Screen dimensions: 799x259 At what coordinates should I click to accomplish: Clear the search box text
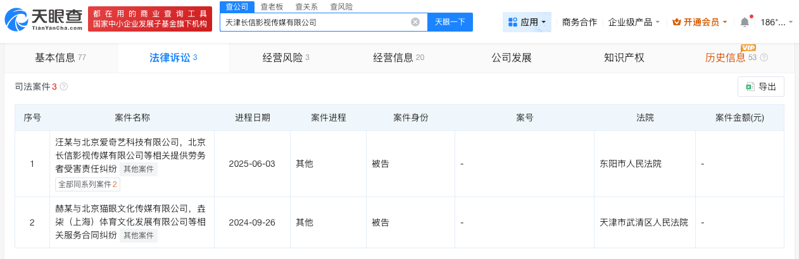pyautogui.click(x=415, y=22)
